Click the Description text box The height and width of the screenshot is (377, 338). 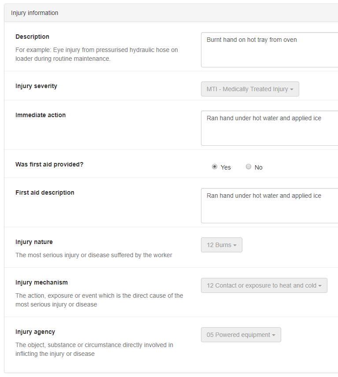coord(269,49)
